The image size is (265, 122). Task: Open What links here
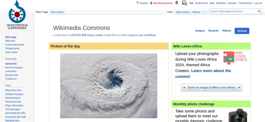pyautogui.click(x=13, y=90)
